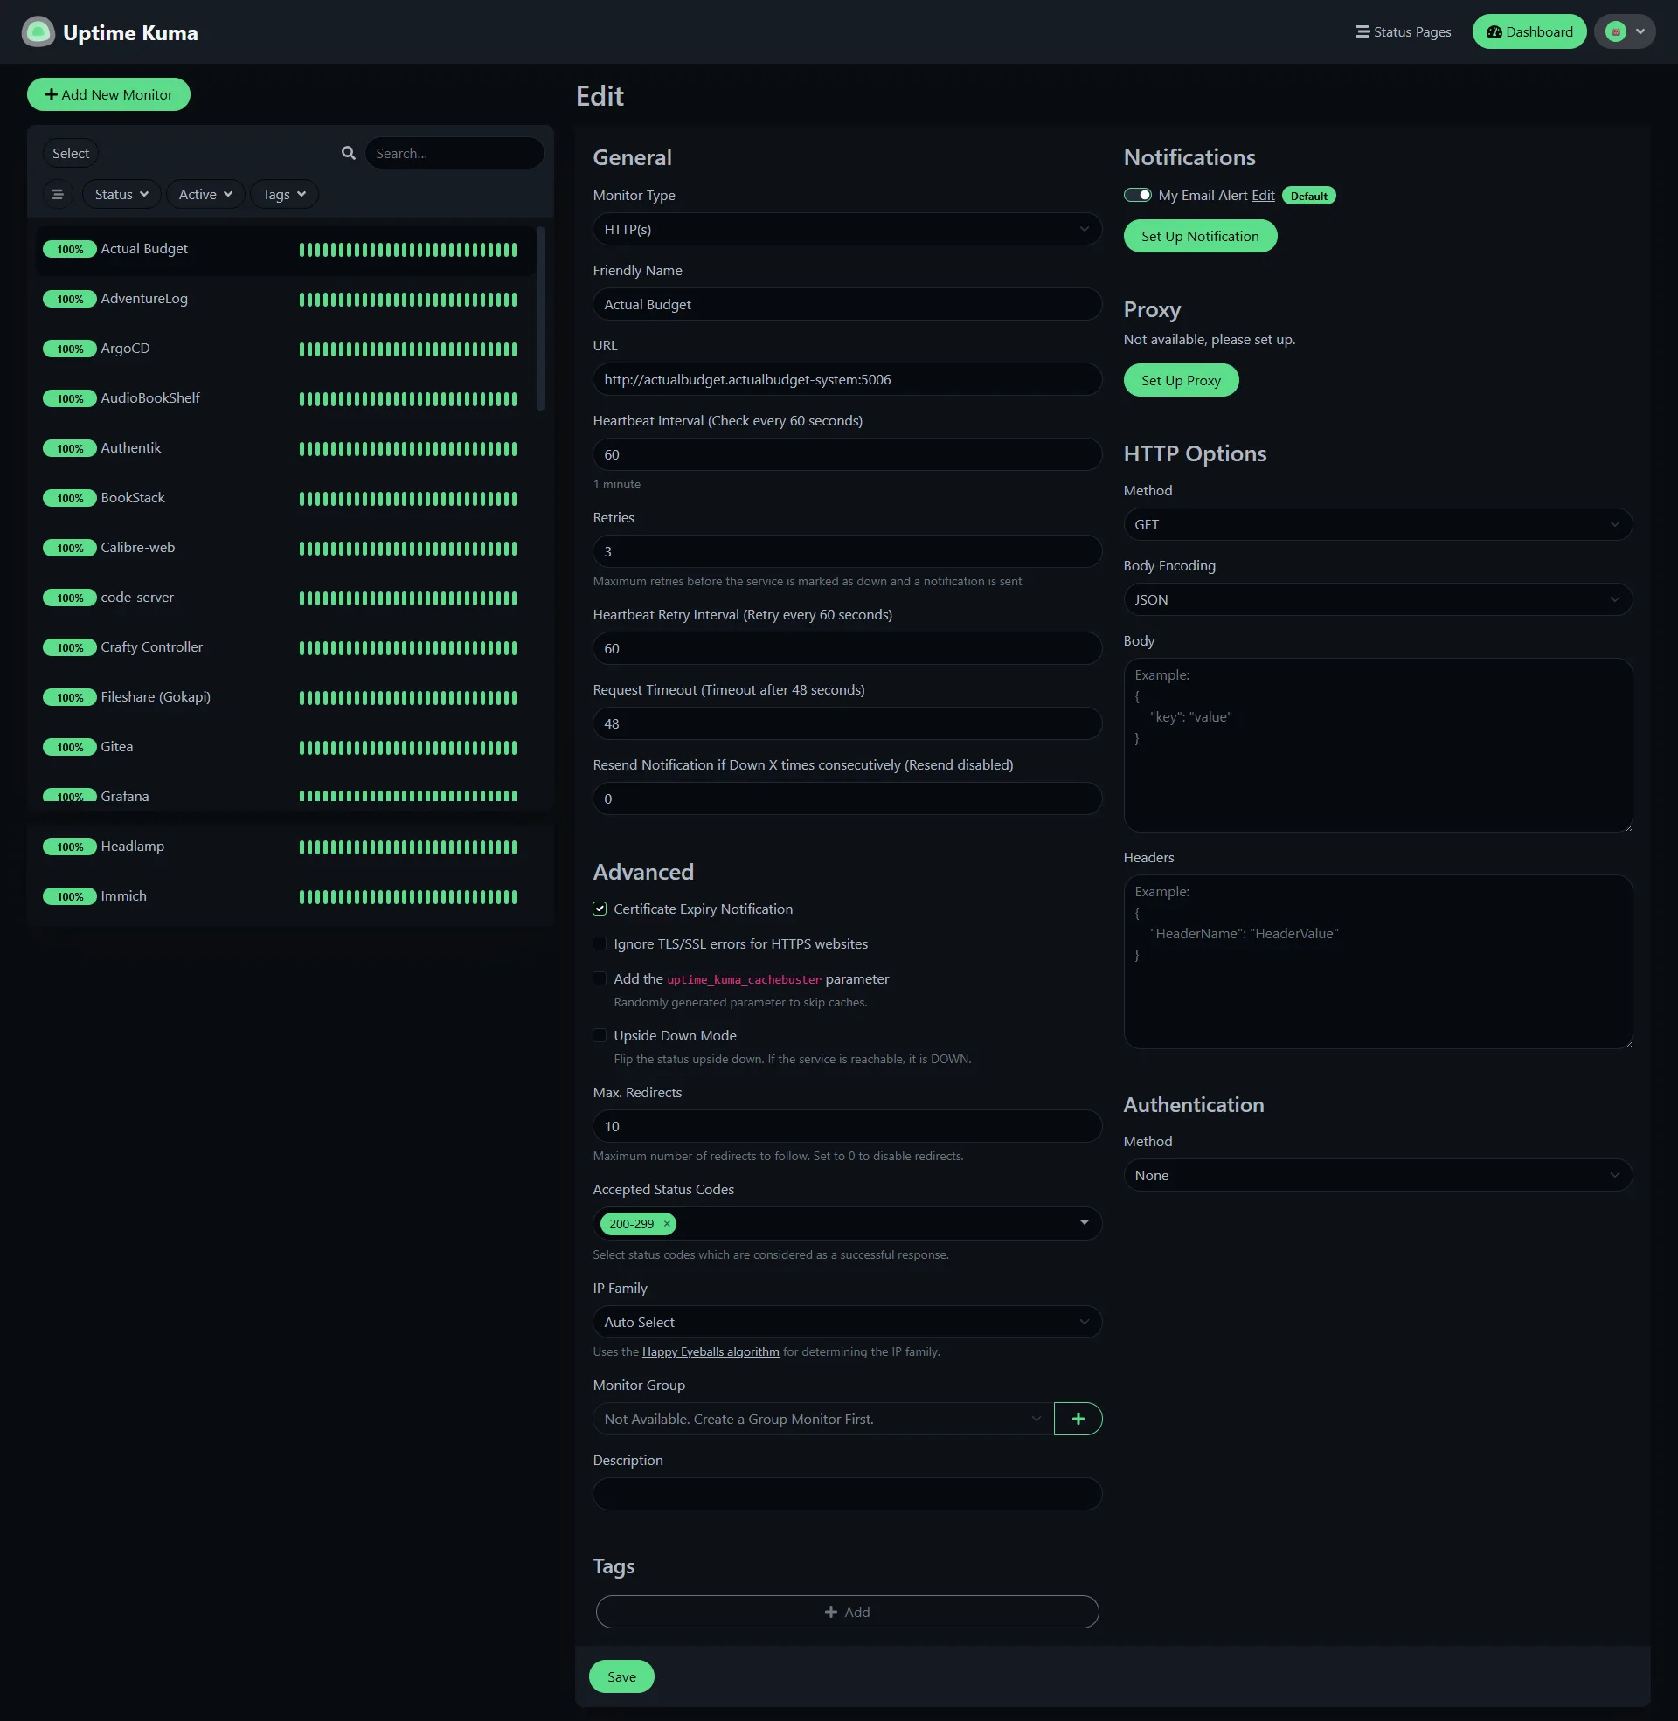The image size is (1678, 1721).
Task: Click the heartbeat bar for Immich
Action: point(408,896)
